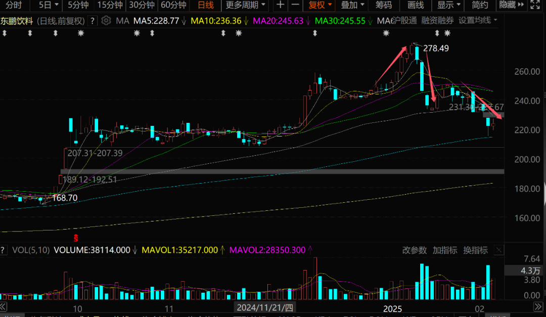The width and height of the screenshot is (546, 317).
Task: Select the 5分钟 period
Action: (78, 5)
